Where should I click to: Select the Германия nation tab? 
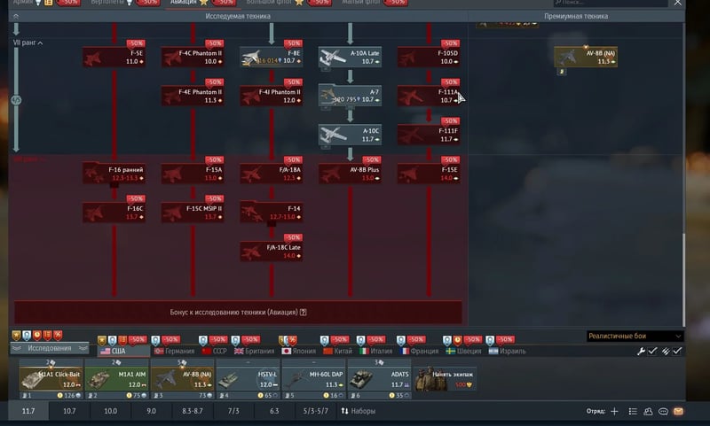(x=179, y=352)
